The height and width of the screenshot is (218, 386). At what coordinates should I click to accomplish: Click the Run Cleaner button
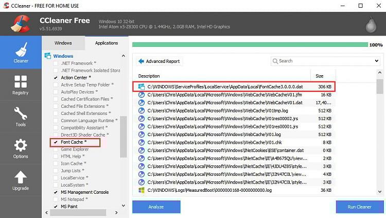pos(359,207)
